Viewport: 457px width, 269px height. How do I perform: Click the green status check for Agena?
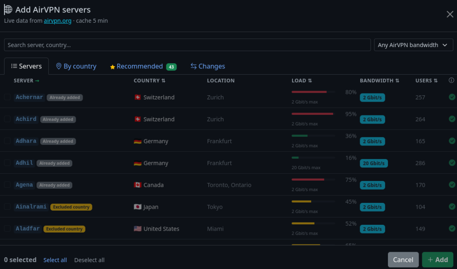click(x=452, y=185)
